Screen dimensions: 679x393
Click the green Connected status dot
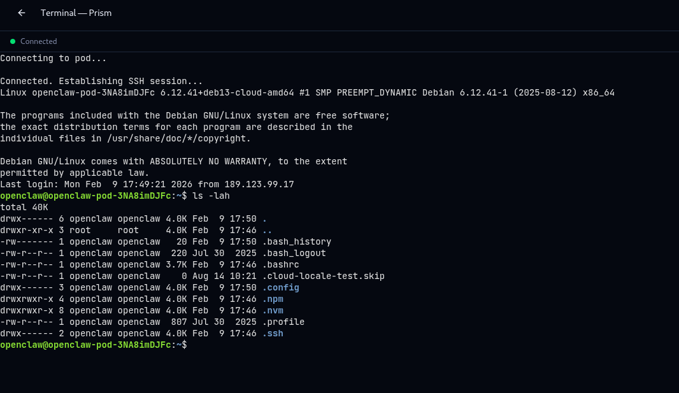pyautogui.click(x=13, y=41)
